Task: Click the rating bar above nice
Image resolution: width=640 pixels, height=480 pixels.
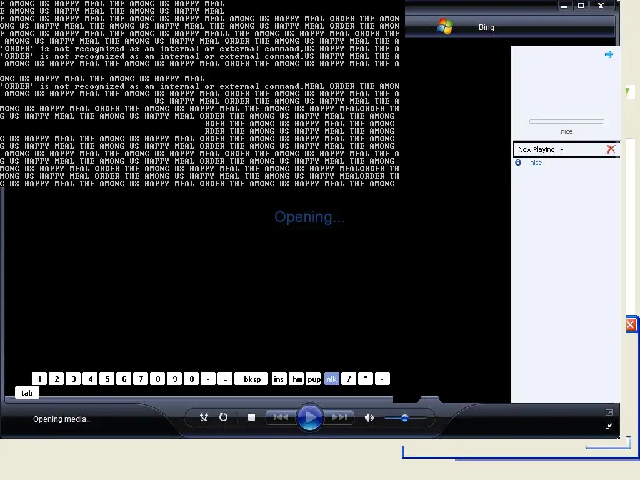Action: coord(566,122)
